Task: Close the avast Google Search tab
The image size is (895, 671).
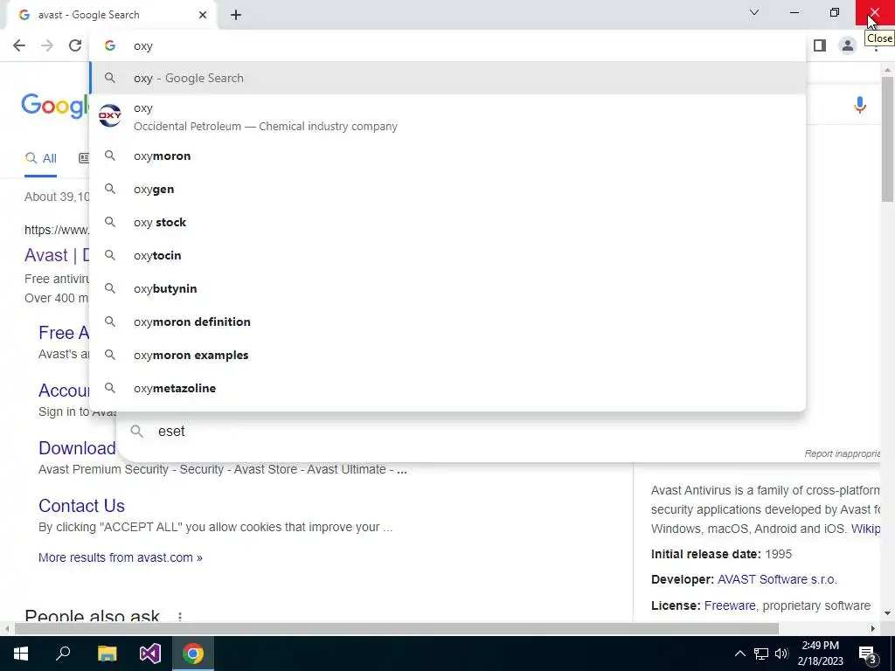Action: [x=203, y=15]
